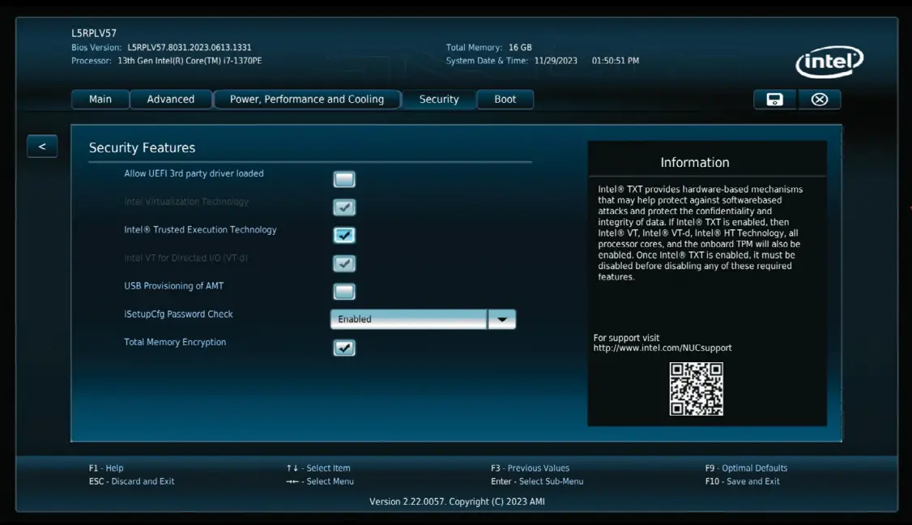Click the L5RPLV57 model name
The height and width of the screenshot is (525, 912).
pos(94,33)
